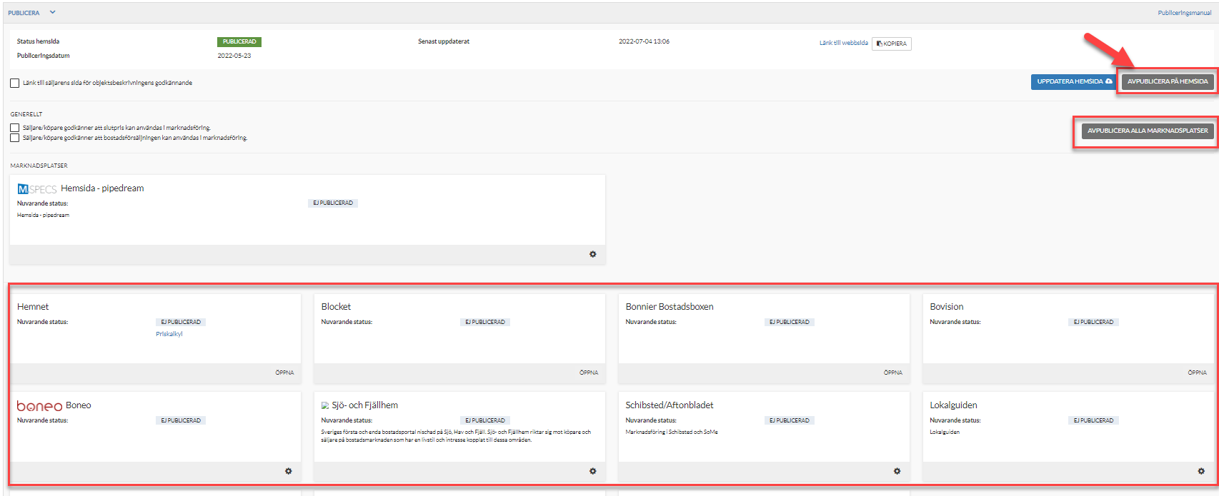Open settings gear on Schibsted/Aftonbladet card
Image resolution: width=1219 pixels, height=496 pixels.
(x=897, y=471)
